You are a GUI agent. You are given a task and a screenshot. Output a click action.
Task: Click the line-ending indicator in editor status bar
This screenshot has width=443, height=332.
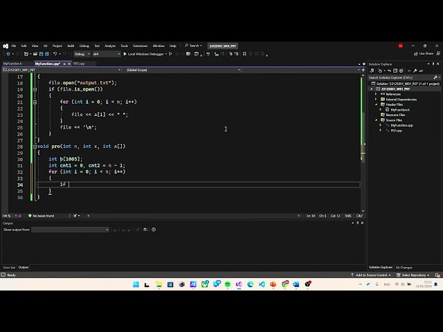pos(359,216)
